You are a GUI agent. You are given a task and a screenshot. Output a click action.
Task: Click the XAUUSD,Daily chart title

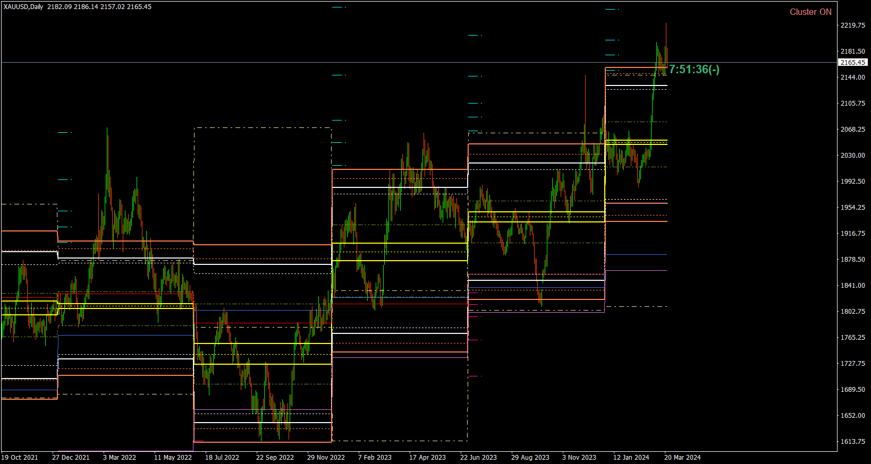(23, 7)
